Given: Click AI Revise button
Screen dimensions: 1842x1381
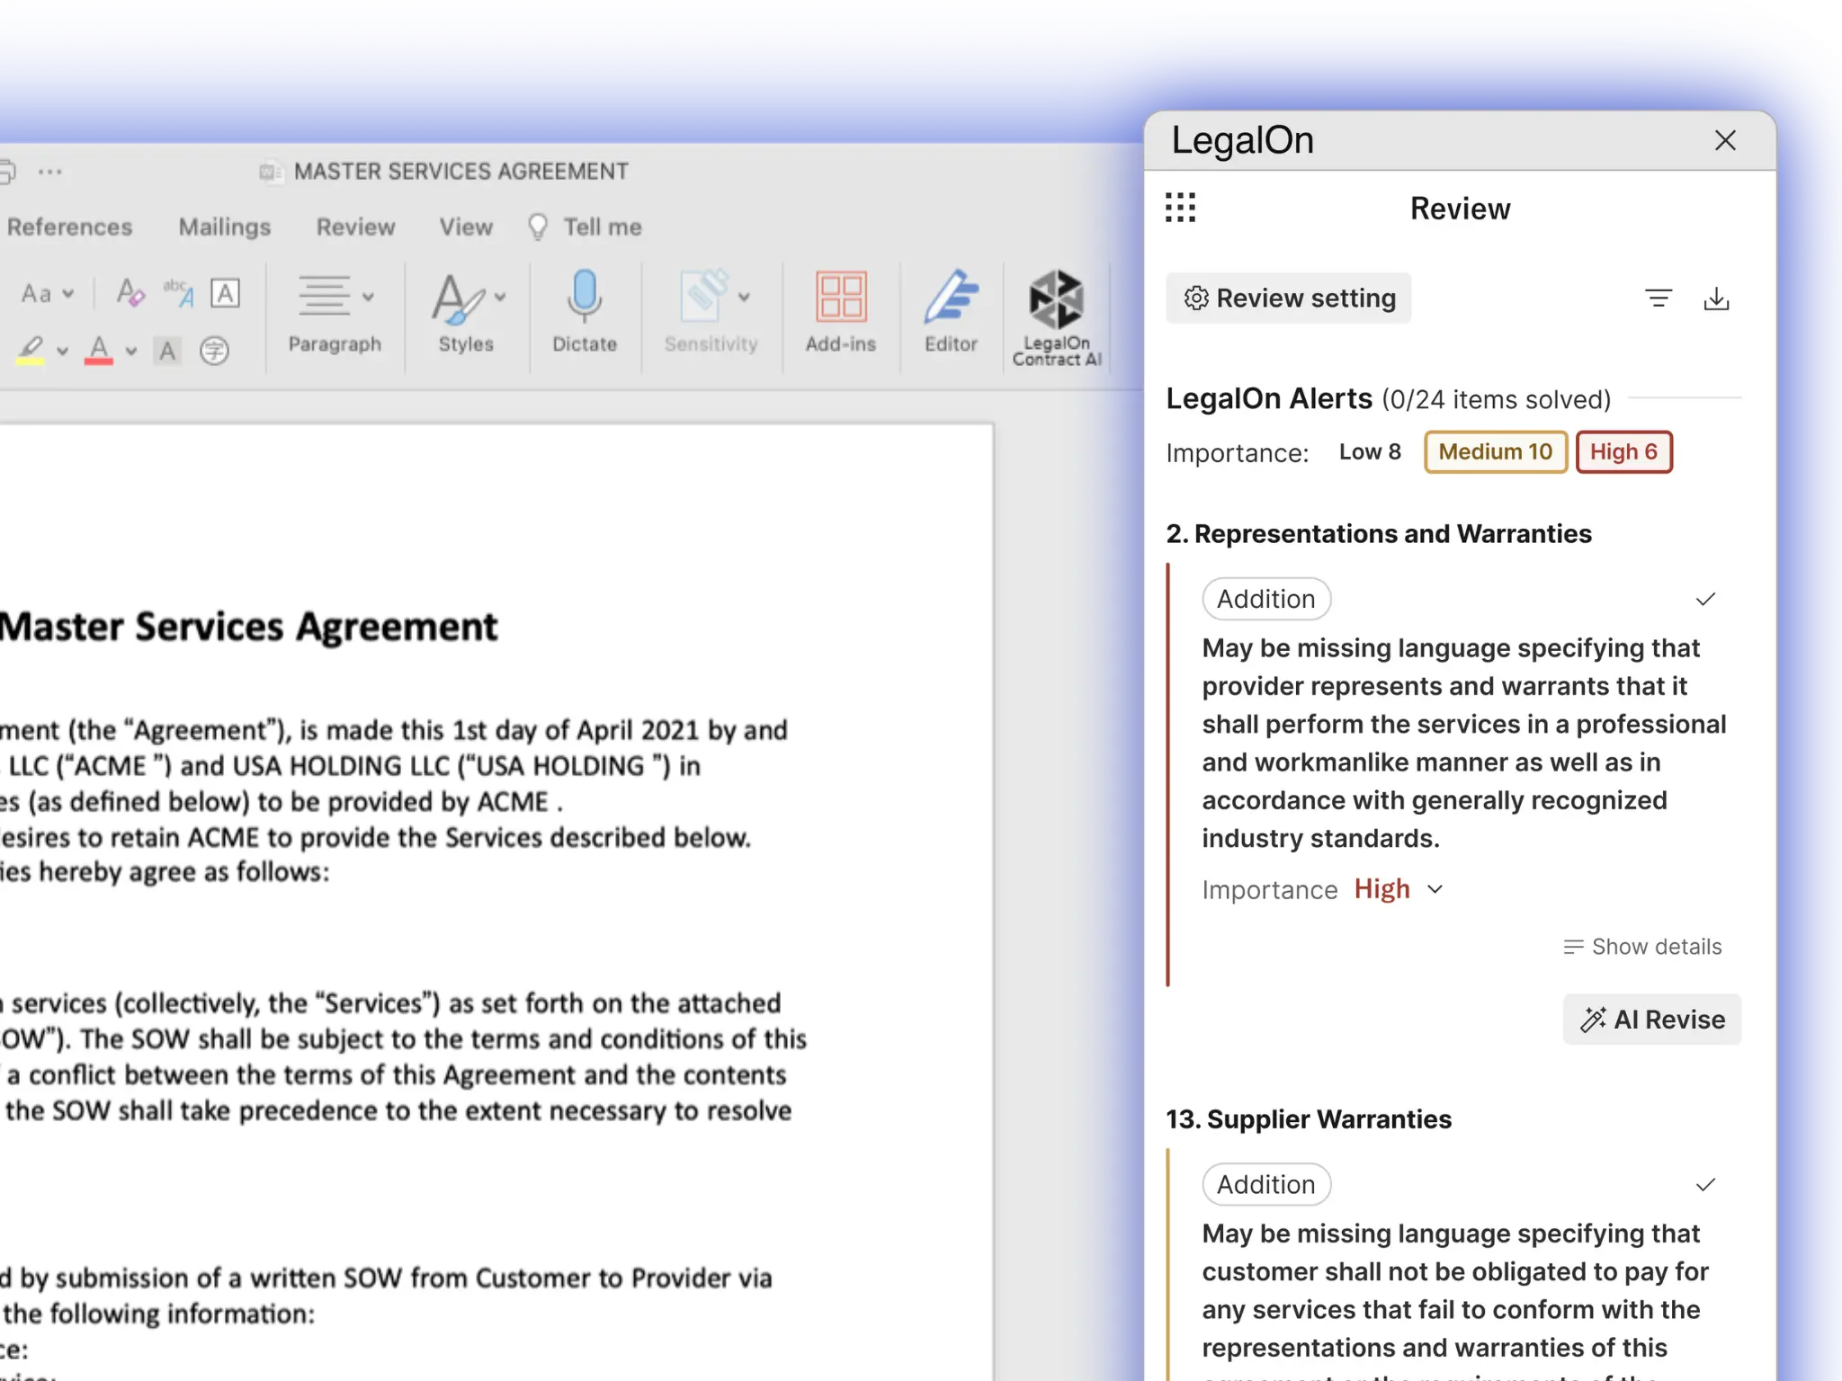Looking at the screenshot, I should coord(1652,1019).
